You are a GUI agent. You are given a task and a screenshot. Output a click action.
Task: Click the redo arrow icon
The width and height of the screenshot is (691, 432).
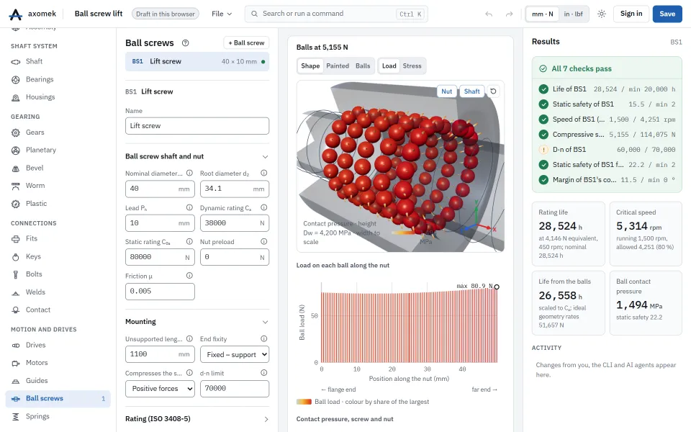click(509, 14)
